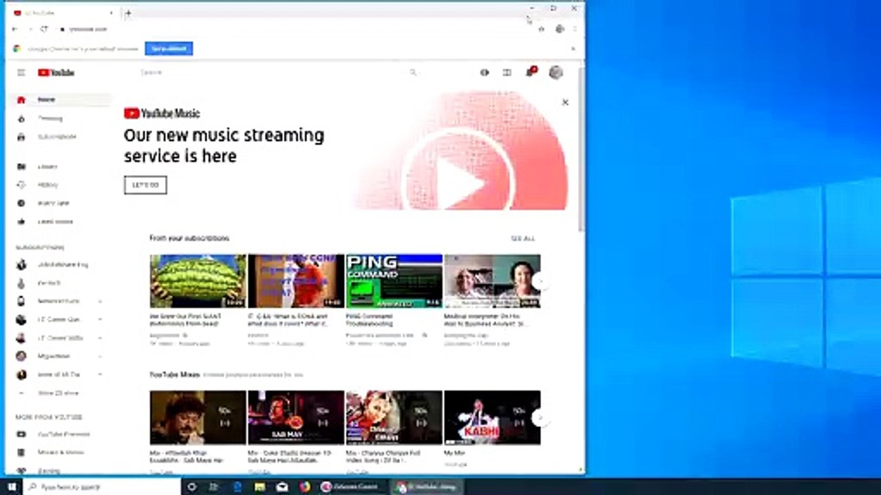Open Task View from the taskbar
Screen dimensions: 881x495
pyautogui.click(x=214, y=487)
